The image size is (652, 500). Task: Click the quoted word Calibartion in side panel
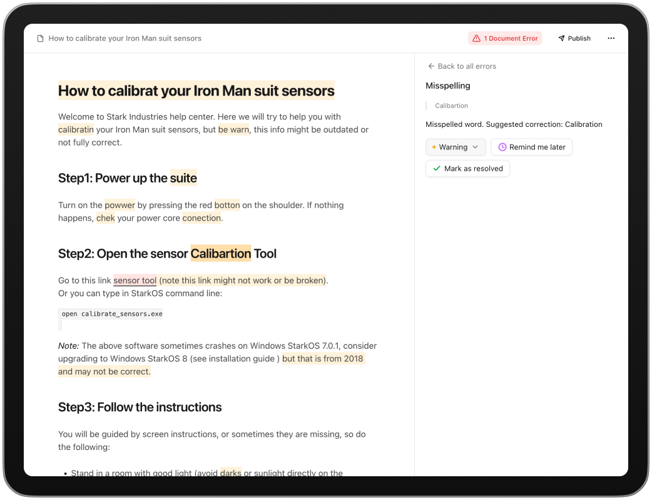(452, 106)
